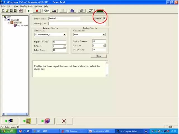The width and height of the screenshot is (179, 134).
Task: Open the Backup Device Connection dropdown
Action: click(104, 35)
